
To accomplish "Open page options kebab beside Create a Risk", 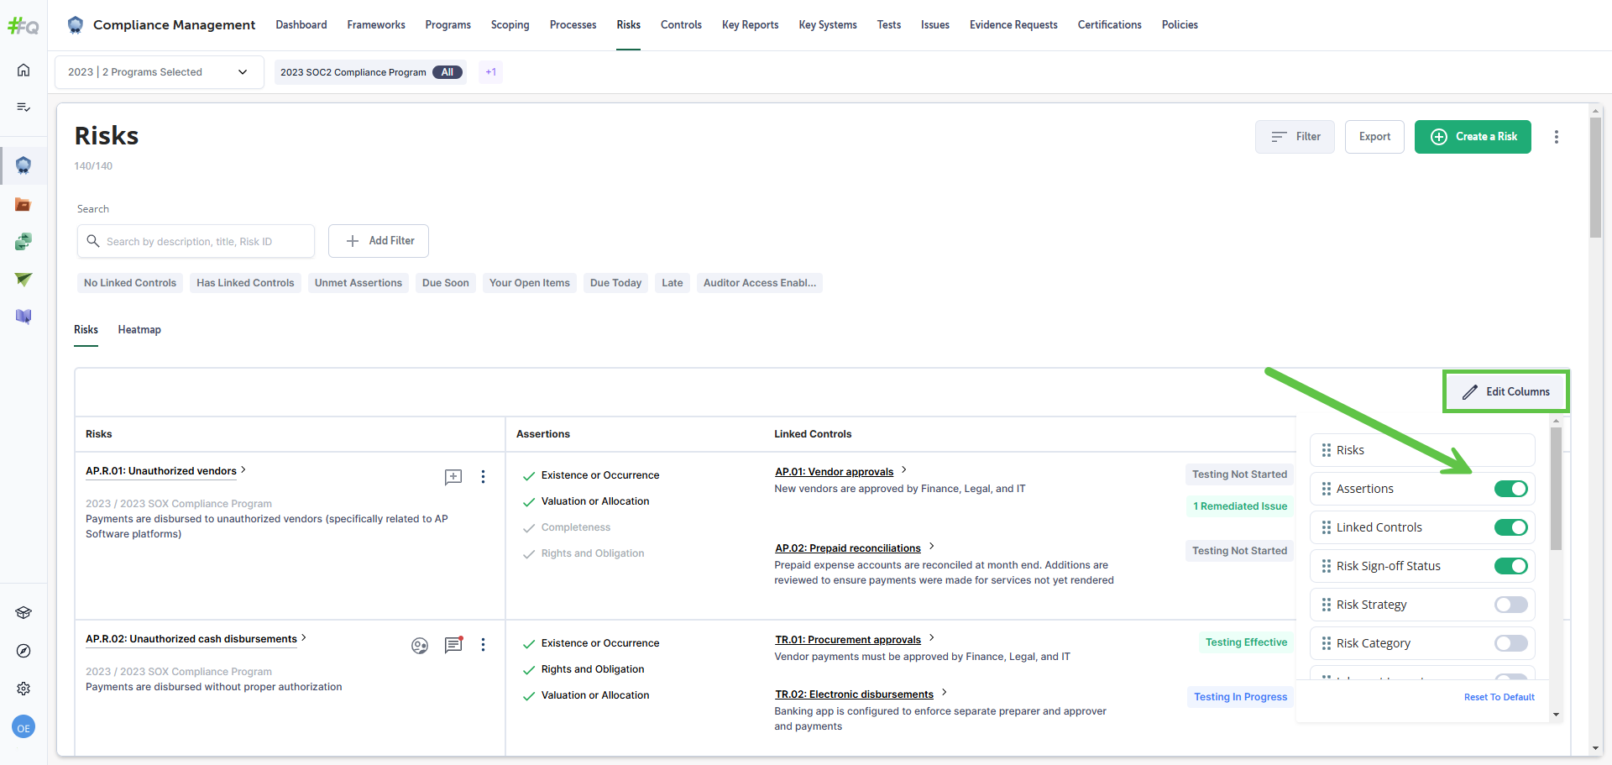I will [1556, 137].
